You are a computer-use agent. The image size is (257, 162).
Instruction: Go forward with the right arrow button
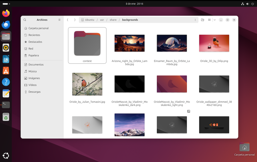[x=75, y=20]
